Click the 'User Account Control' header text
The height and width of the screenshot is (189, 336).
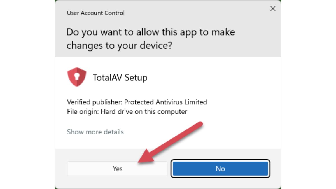pyautogui.click(x=95, y=13)
